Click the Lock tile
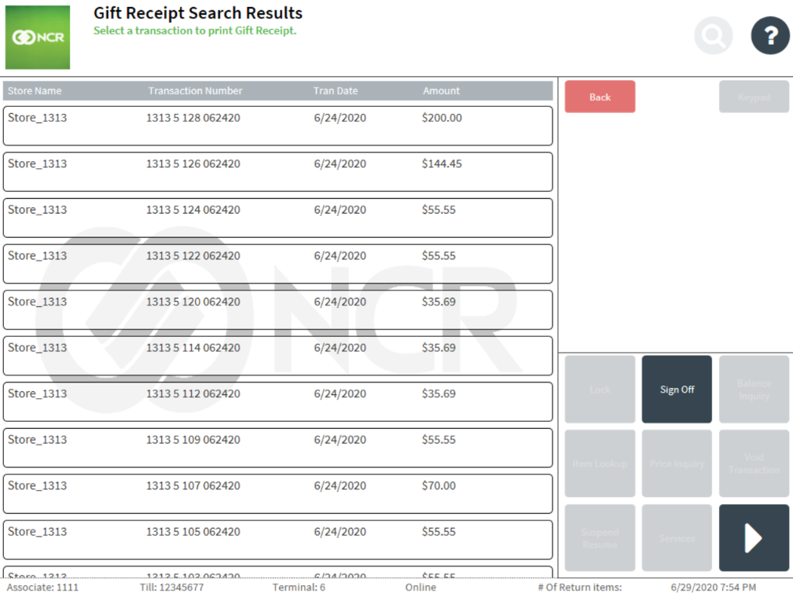The image size is (793, 593). click(600, 389)
